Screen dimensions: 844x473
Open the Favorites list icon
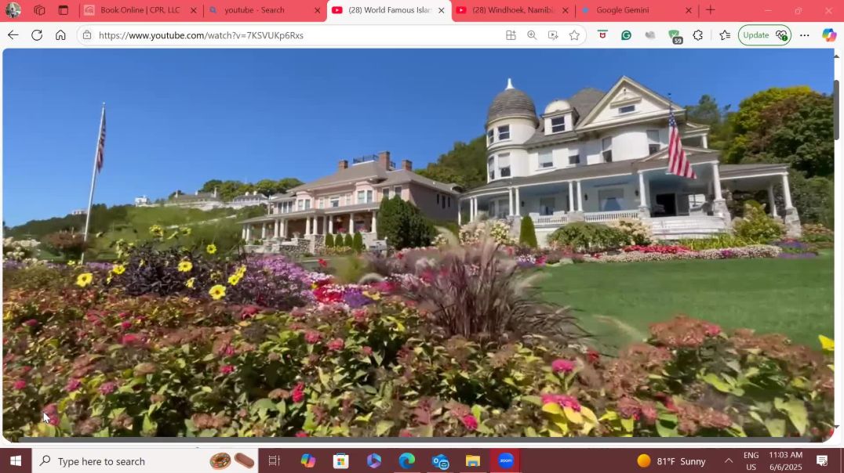[725, 35]
